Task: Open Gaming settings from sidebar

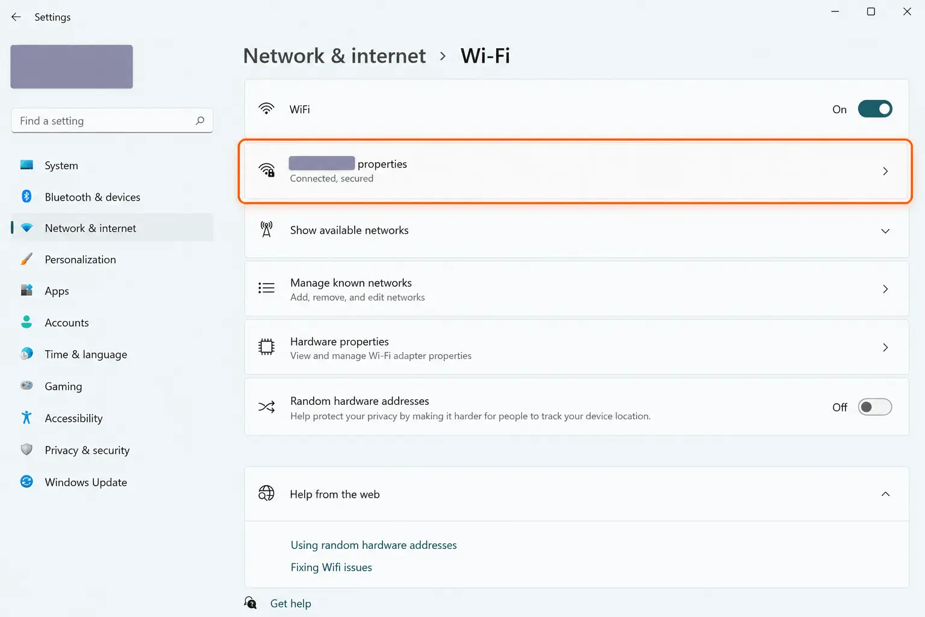Action: coord(112,386)
